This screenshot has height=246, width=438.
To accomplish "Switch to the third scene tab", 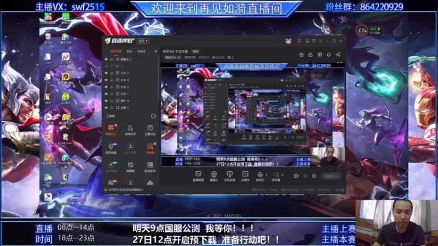I will [x=141, y=51].
